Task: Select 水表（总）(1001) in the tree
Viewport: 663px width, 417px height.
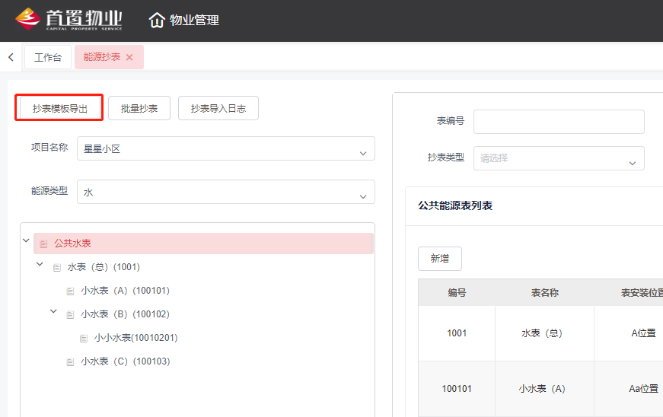Action: click(x=104, y=267)
